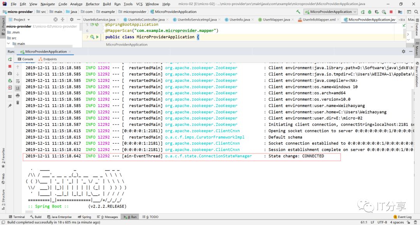Open the File menu
Screen dimensions: 420x225
pos(13,4)
